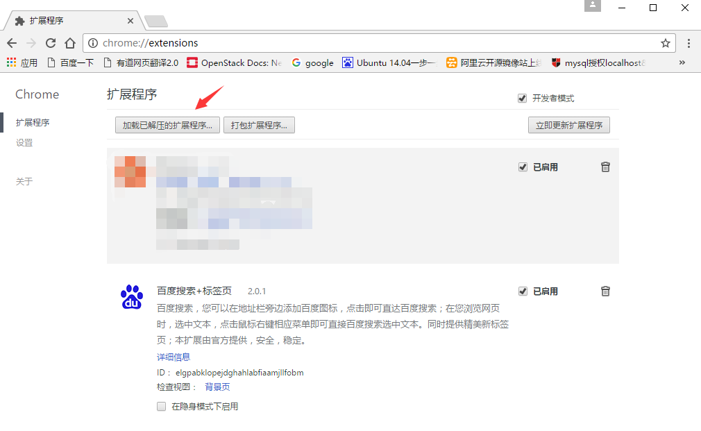701x431 pixels.
Task: Remove the blurred first extension via trash icon
Action: 605,167
